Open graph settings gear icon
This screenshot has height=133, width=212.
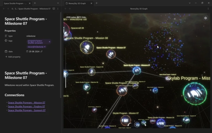tap(205, 18)
